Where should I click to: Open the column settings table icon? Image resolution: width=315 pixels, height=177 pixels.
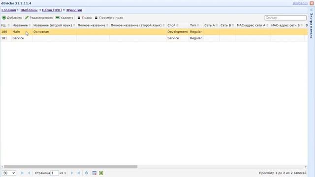pyautogui.click(x=94, y=173)
